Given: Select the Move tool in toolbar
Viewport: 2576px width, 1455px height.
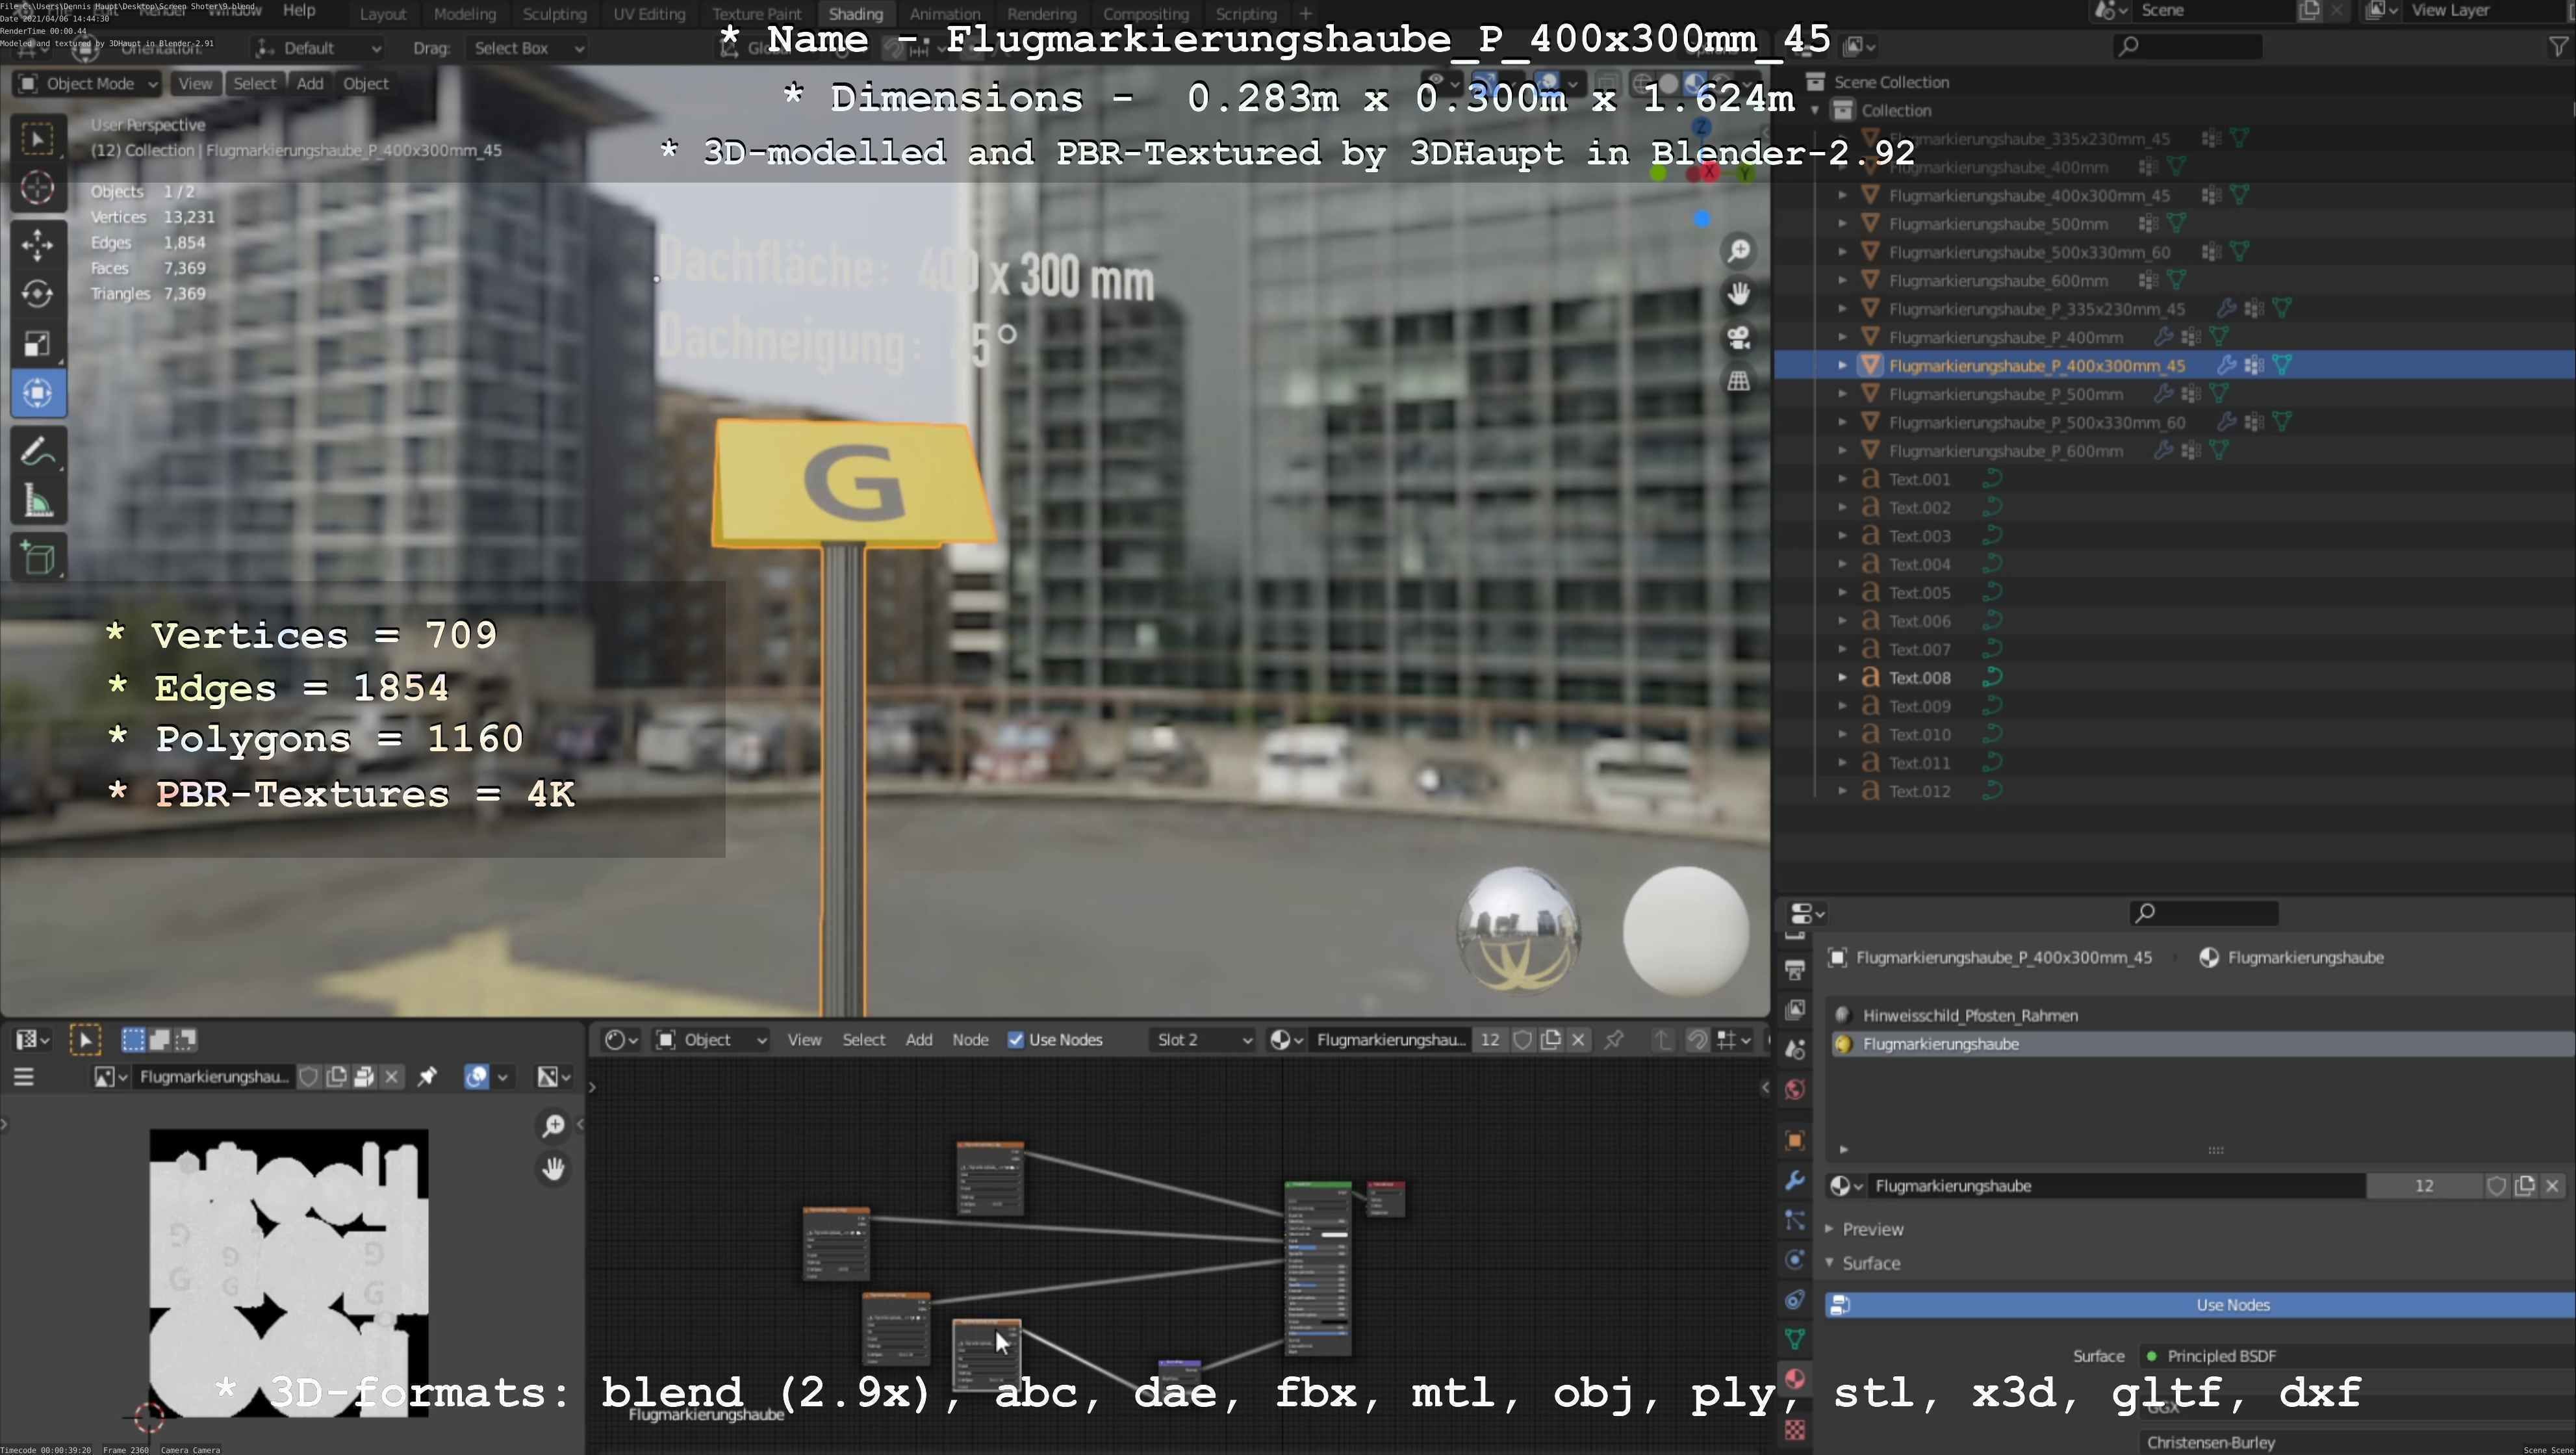Looking at the screenshot, I should tap(38, 244).
